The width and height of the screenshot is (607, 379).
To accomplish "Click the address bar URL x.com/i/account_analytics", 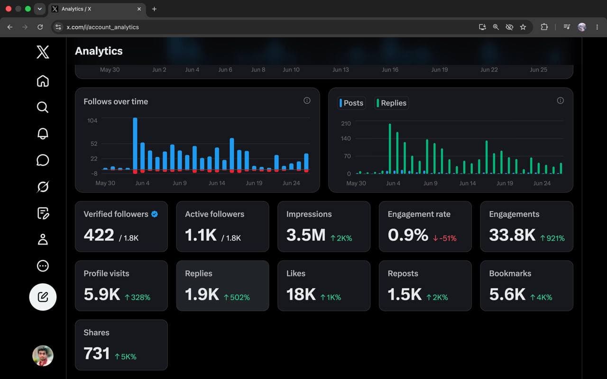I will [x=102, y=27].
